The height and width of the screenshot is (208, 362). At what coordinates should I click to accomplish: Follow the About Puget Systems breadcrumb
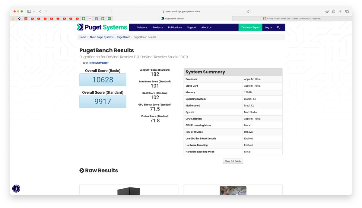101,37
